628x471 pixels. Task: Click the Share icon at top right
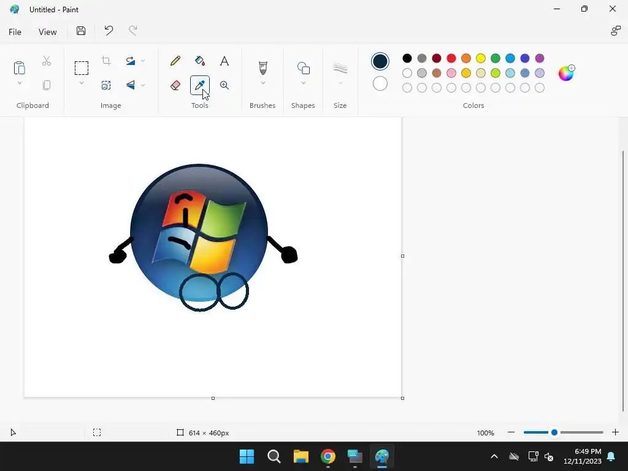pos(616,31)
